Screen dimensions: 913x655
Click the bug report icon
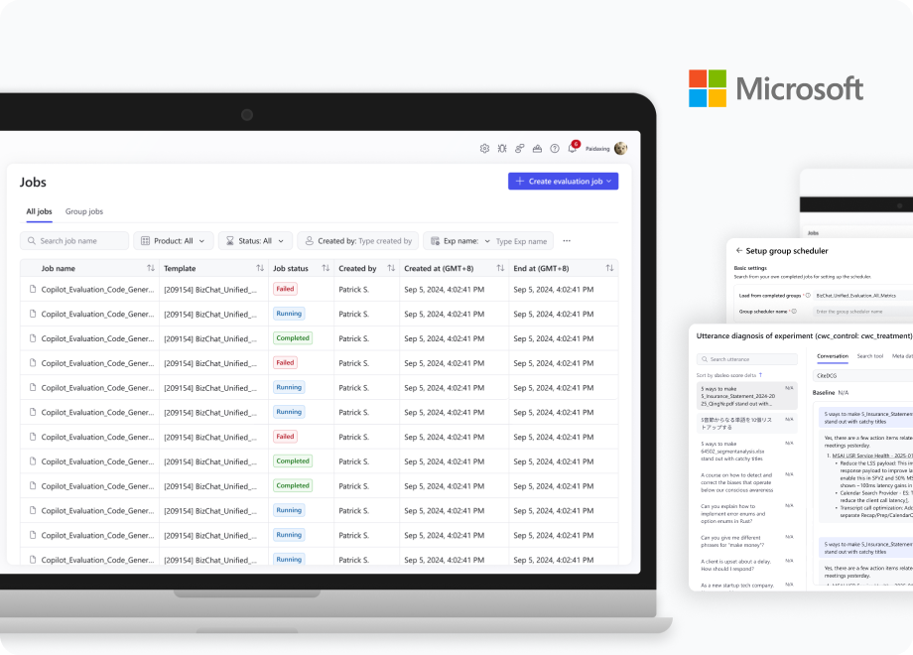tap(502, 148)
